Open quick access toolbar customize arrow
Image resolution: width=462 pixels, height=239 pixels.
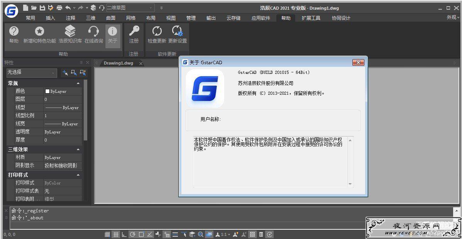(x=161, y=8)
